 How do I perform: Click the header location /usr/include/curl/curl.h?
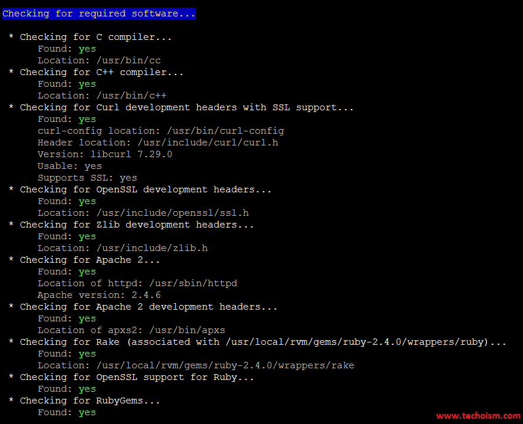pyautogui.click(x=208, y=143)
